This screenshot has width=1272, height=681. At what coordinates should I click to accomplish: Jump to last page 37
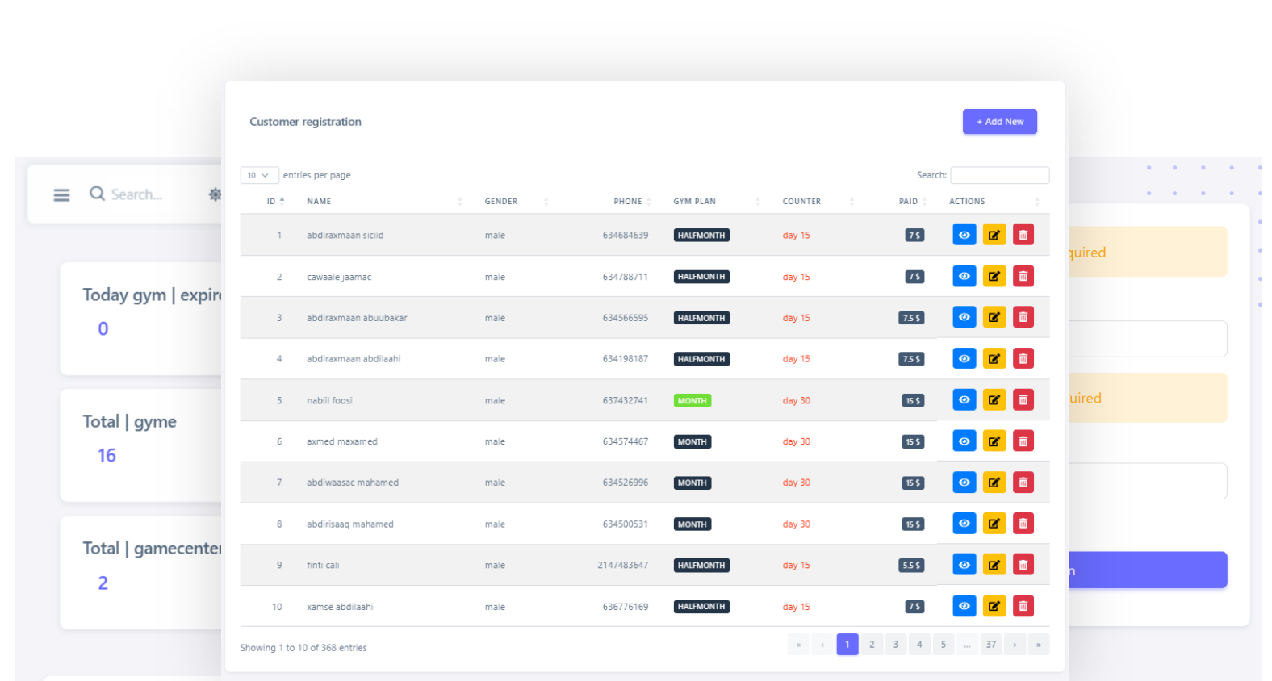tap(991, 645)
